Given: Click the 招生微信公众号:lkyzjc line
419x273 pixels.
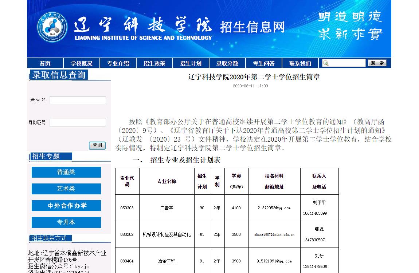Looking at the screenshot, I should [x=59, y=266].
